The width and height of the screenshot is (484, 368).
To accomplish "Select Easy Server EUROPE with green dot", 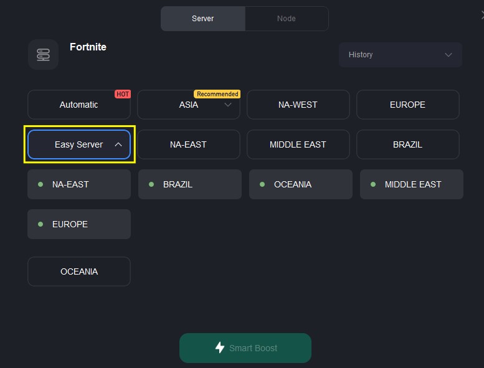I will coord(78,224).
